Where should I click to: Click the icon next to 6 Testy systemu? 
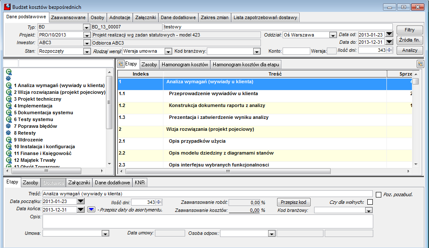(x=9, y=119)
